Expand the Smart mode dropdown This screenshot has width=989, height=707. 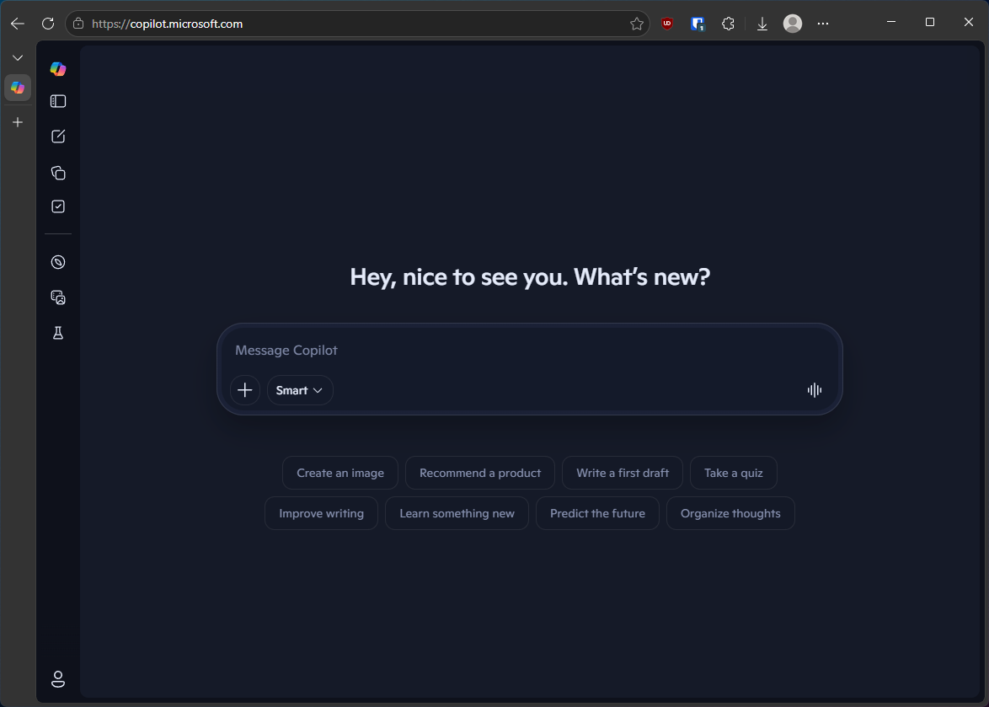(300, 390)
